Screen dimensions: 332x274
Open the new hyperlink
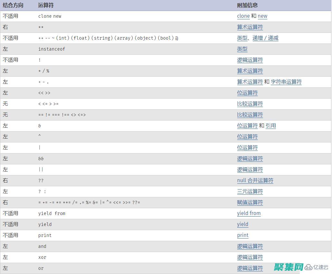[x=262, y=16]
